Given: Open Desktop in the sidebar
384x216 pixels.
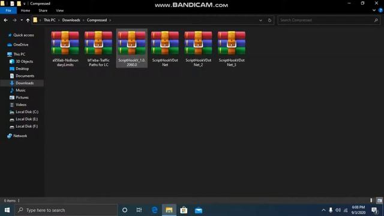Looking at the screenshot, I should click(x=22, y=68).
